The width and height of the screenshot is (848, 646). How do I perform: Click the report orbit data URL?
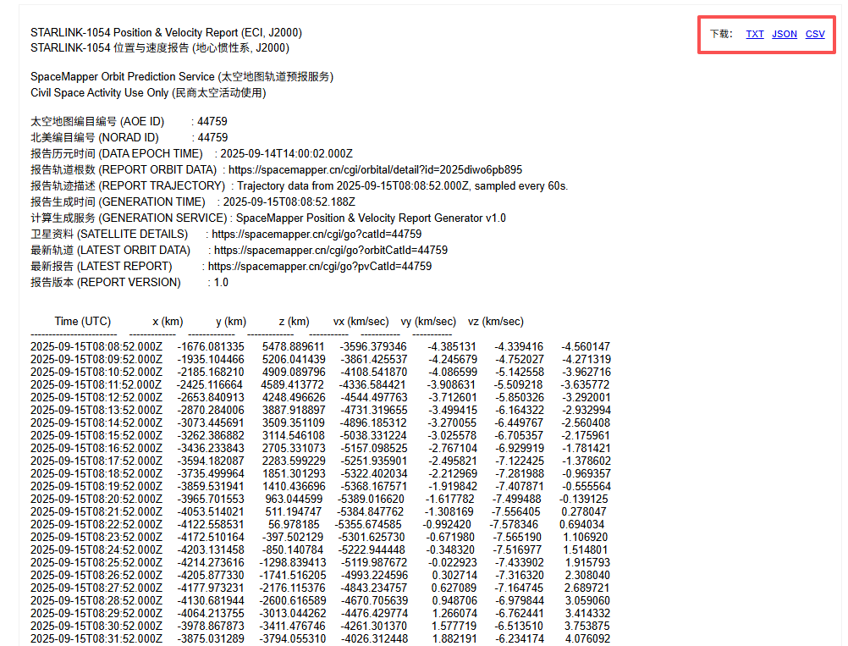(375, 170)
